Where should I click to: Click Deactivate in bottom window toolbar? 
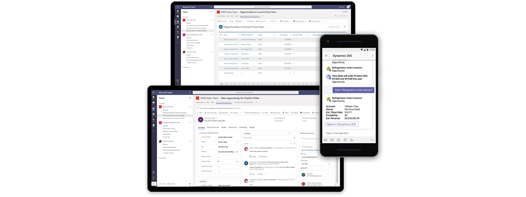click(x=224, y=113)
